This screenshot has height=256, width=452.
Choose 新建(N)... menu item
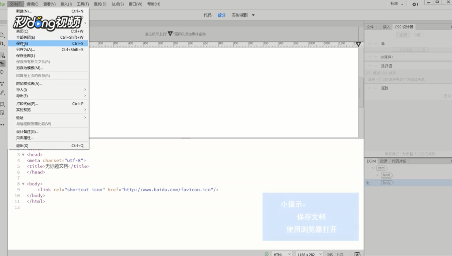(48, 11)
